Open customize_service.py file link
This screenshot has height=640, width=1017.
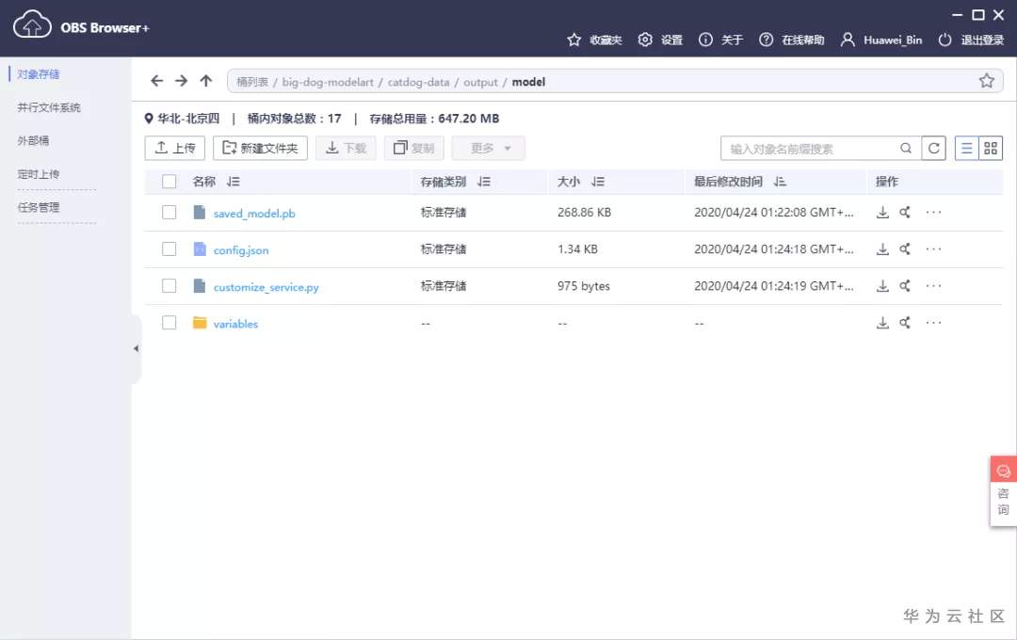266,287
